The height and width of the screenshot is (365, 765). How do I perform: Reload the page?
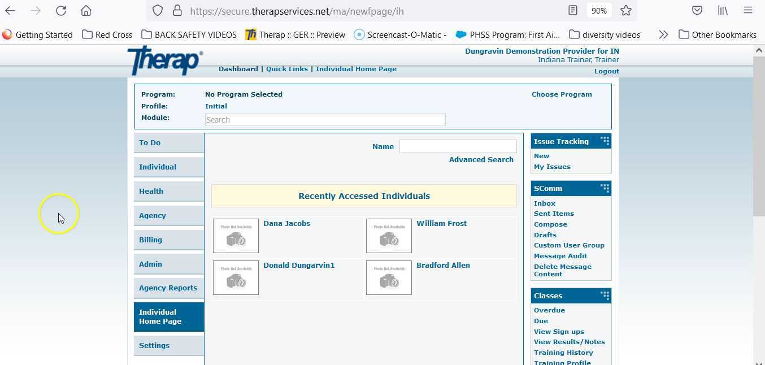(61, 10)
